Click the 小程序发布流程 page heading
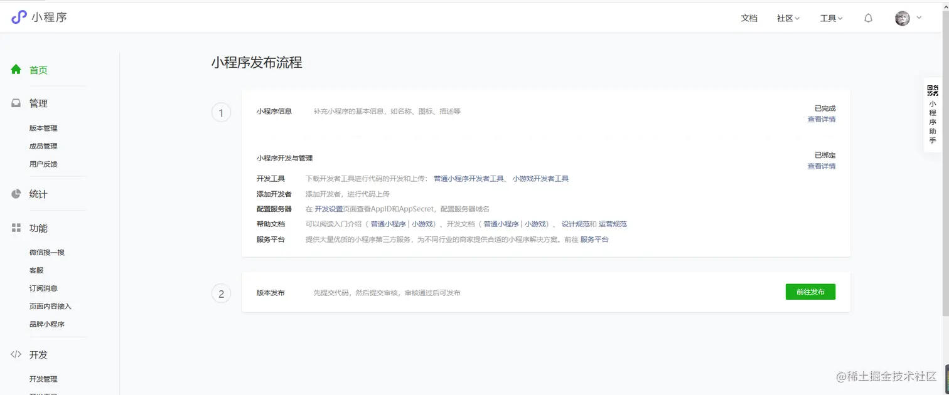This screenshot has height=395, width=949. [x=257, y=62]
